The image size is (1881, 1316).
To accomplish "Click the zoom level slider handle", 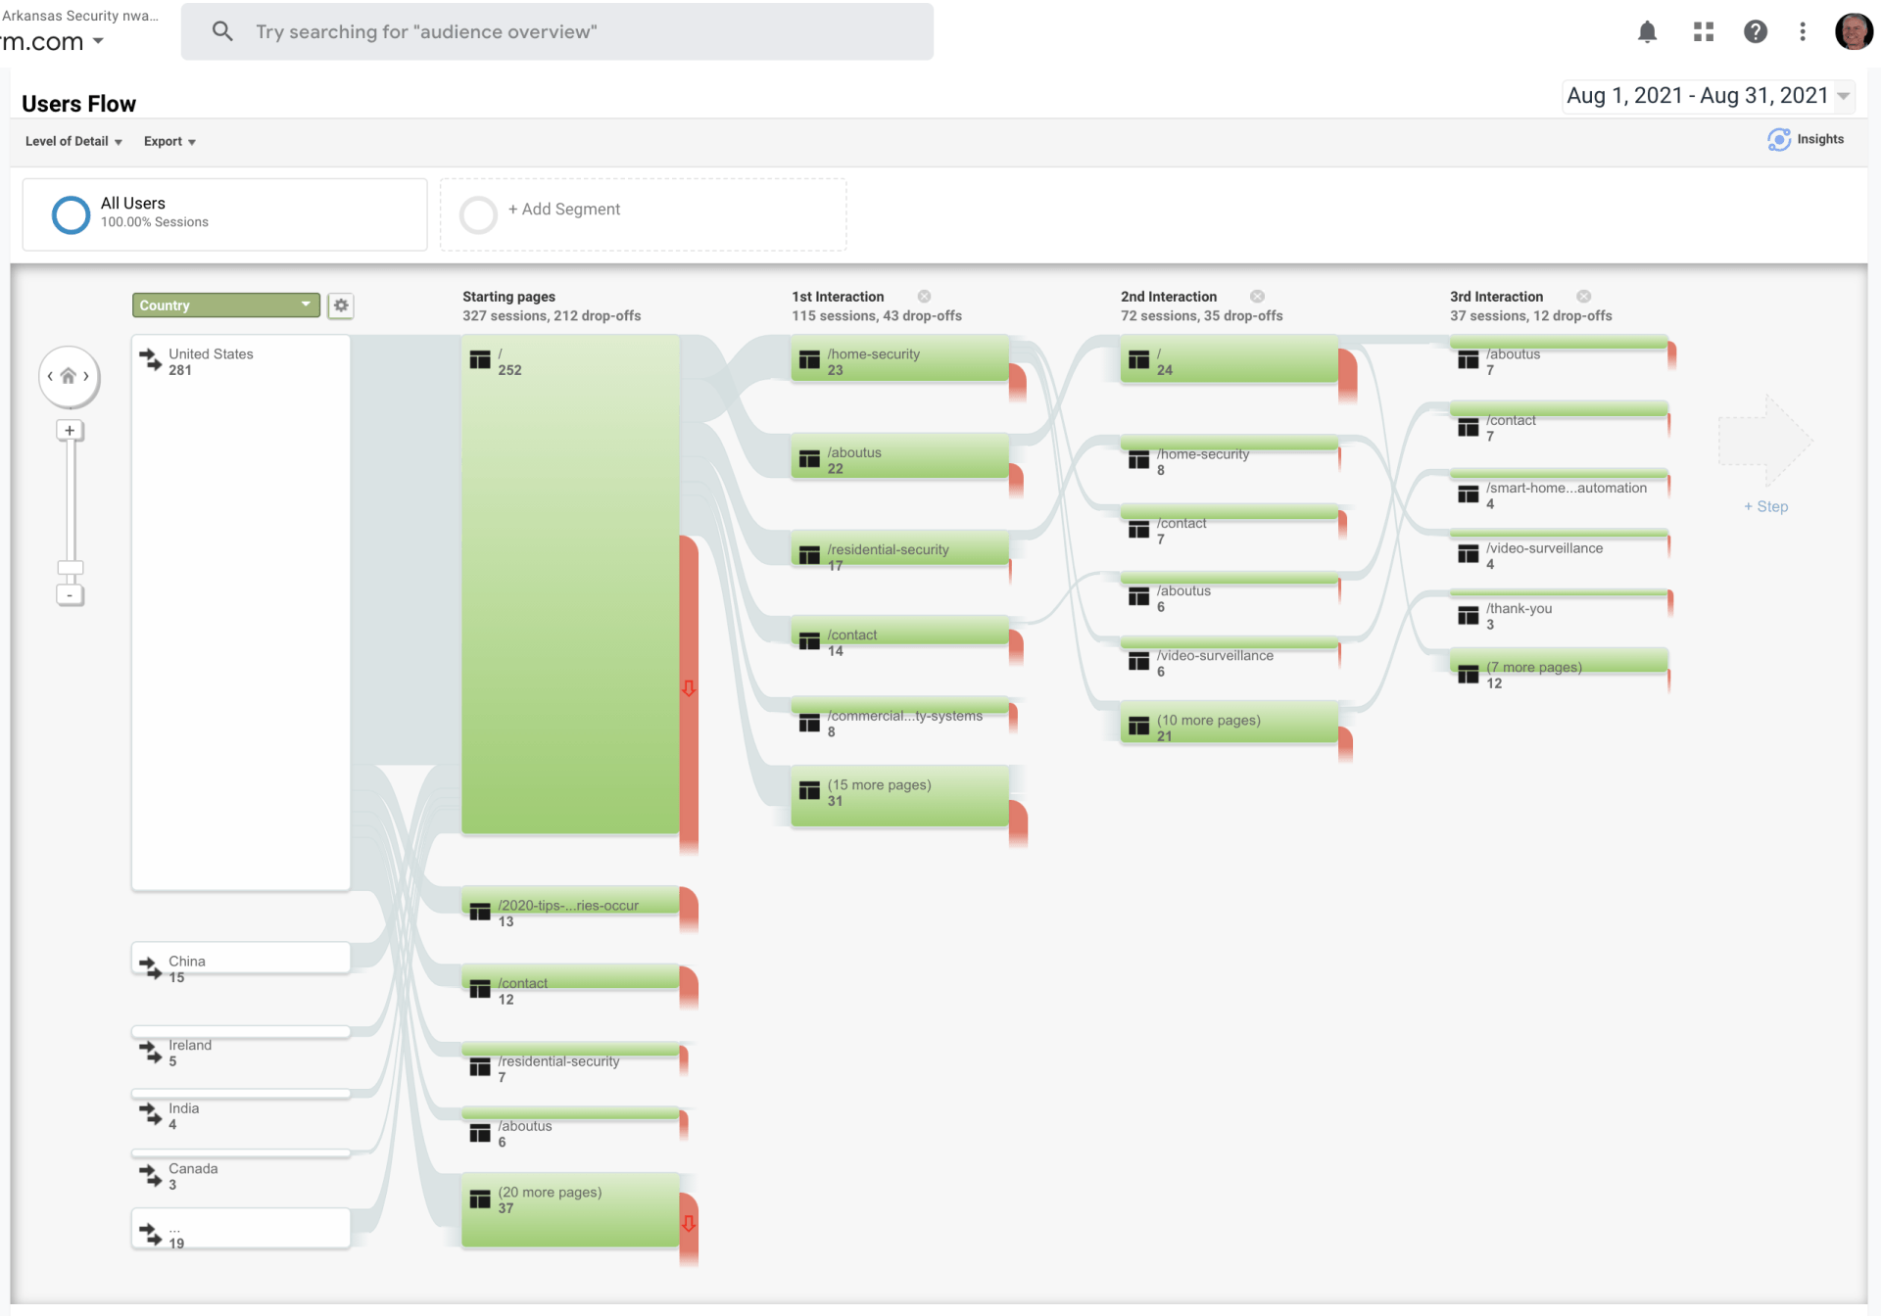I will pos(71,568).
